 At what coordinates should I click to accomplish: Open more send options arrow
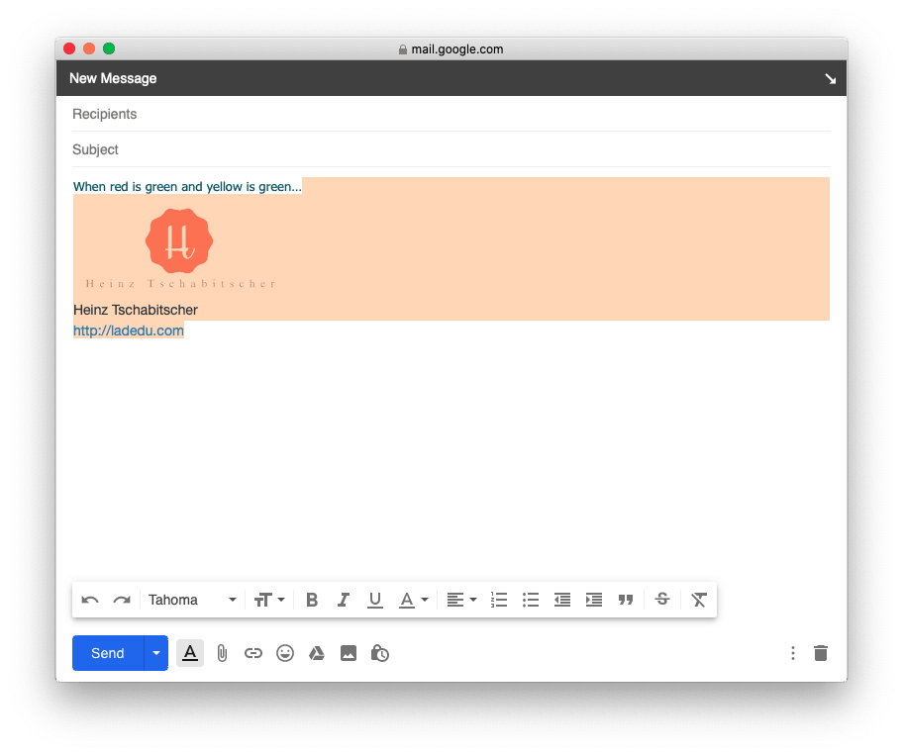click(156, 653)
